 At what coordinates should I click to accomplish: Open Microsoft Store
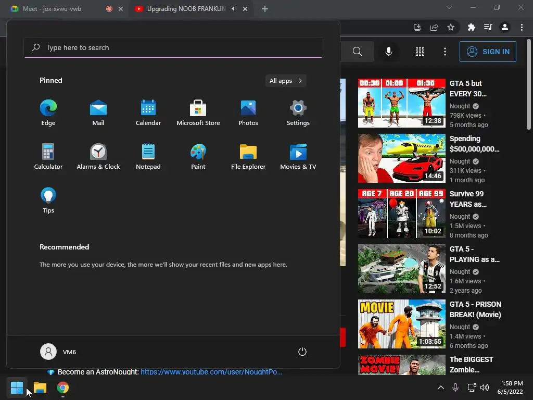[198, 113]
